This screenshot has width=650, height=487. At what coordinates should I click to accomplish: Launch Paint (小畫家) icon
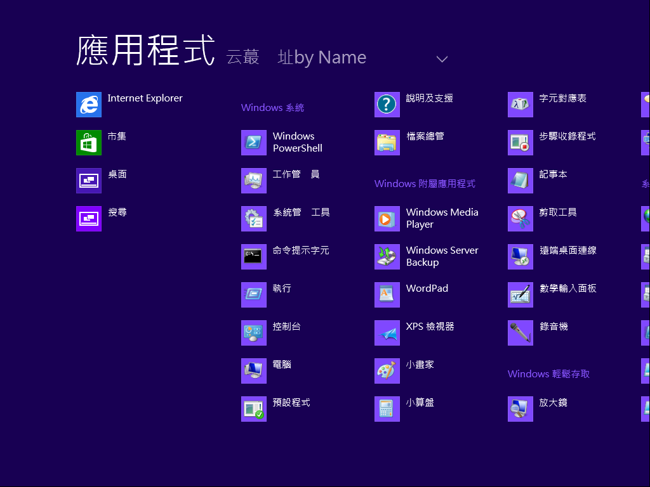point(387,371)
